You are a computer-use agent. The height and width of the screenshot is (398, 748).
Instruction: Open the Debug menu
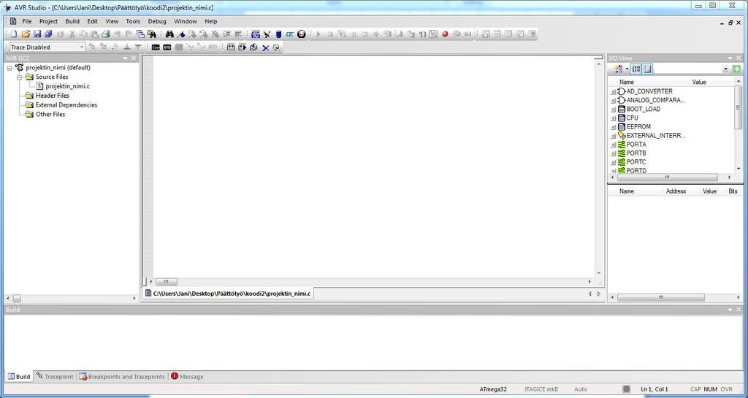(x=157, y=21)
